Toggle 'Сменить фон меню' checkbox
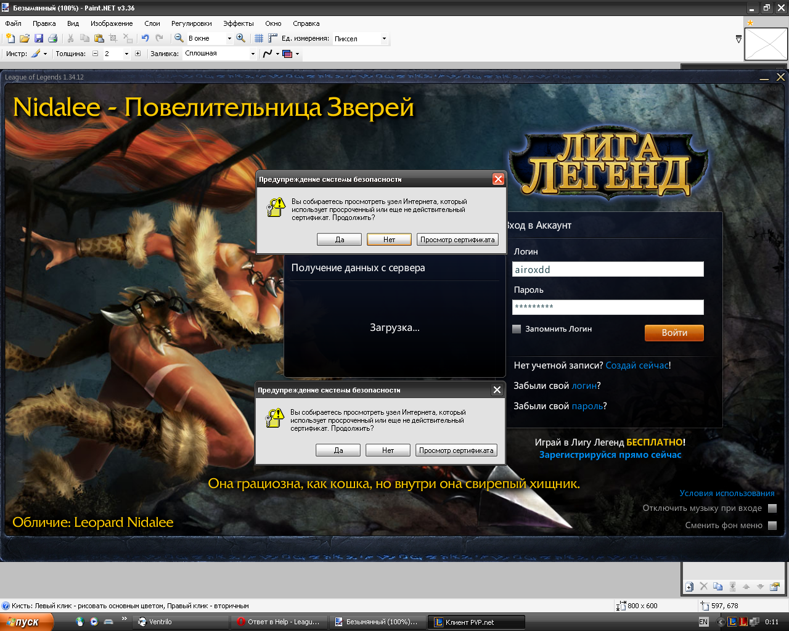 [772, 526]
